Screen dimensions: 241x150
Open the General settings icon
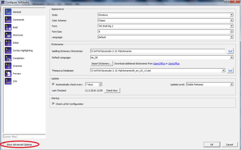pos(8,12)
